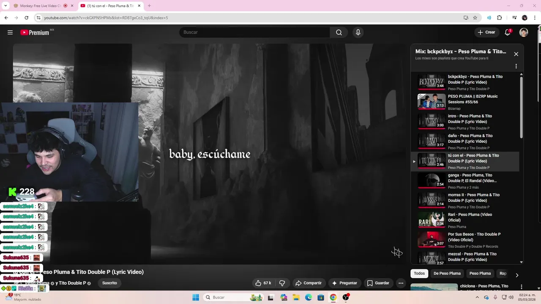The width and height of the screenshot is (541, 304).
Task: Switch to Monkey: Free Live Video tab
Action: 44,6
